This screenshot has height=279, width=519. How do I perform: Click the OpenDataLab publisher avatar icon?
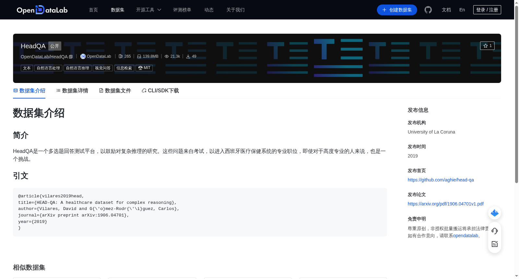click(x=83, y=56)
